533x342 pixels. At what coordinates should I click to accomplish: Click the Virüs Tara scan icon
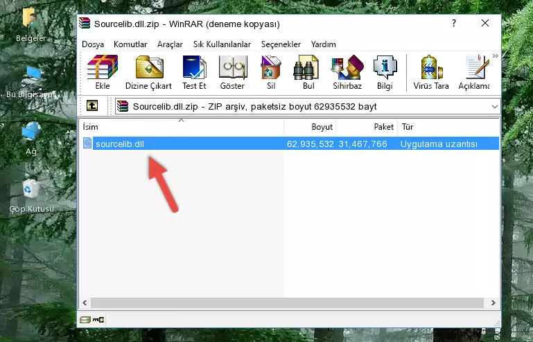click(x=431, y=72)
